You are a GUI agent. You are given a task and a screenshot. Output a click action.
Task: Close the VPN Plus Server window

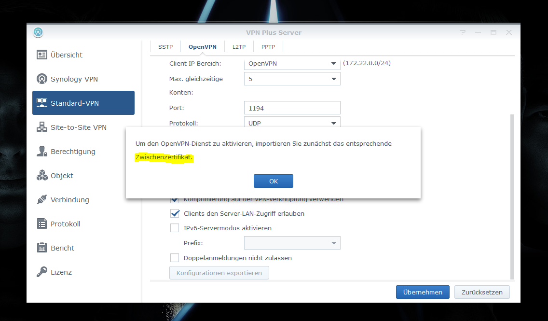pos(509,32)
